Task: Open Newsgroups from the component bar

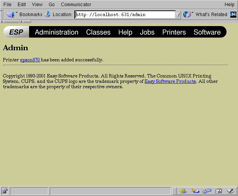Action: click(207, 191)
